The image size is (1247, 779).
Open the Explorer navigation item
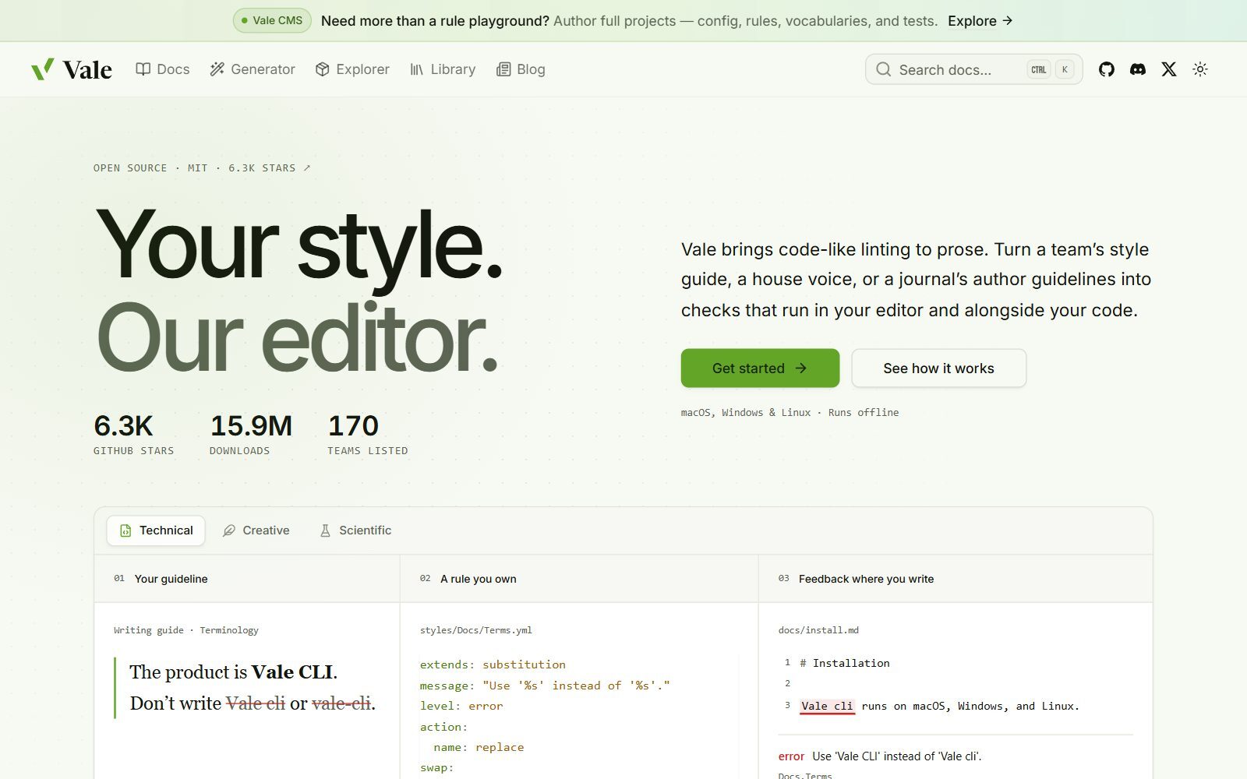(352, 69)
